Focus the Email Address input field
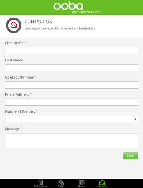This screenshot has width=143, height=188. point(72,102)
